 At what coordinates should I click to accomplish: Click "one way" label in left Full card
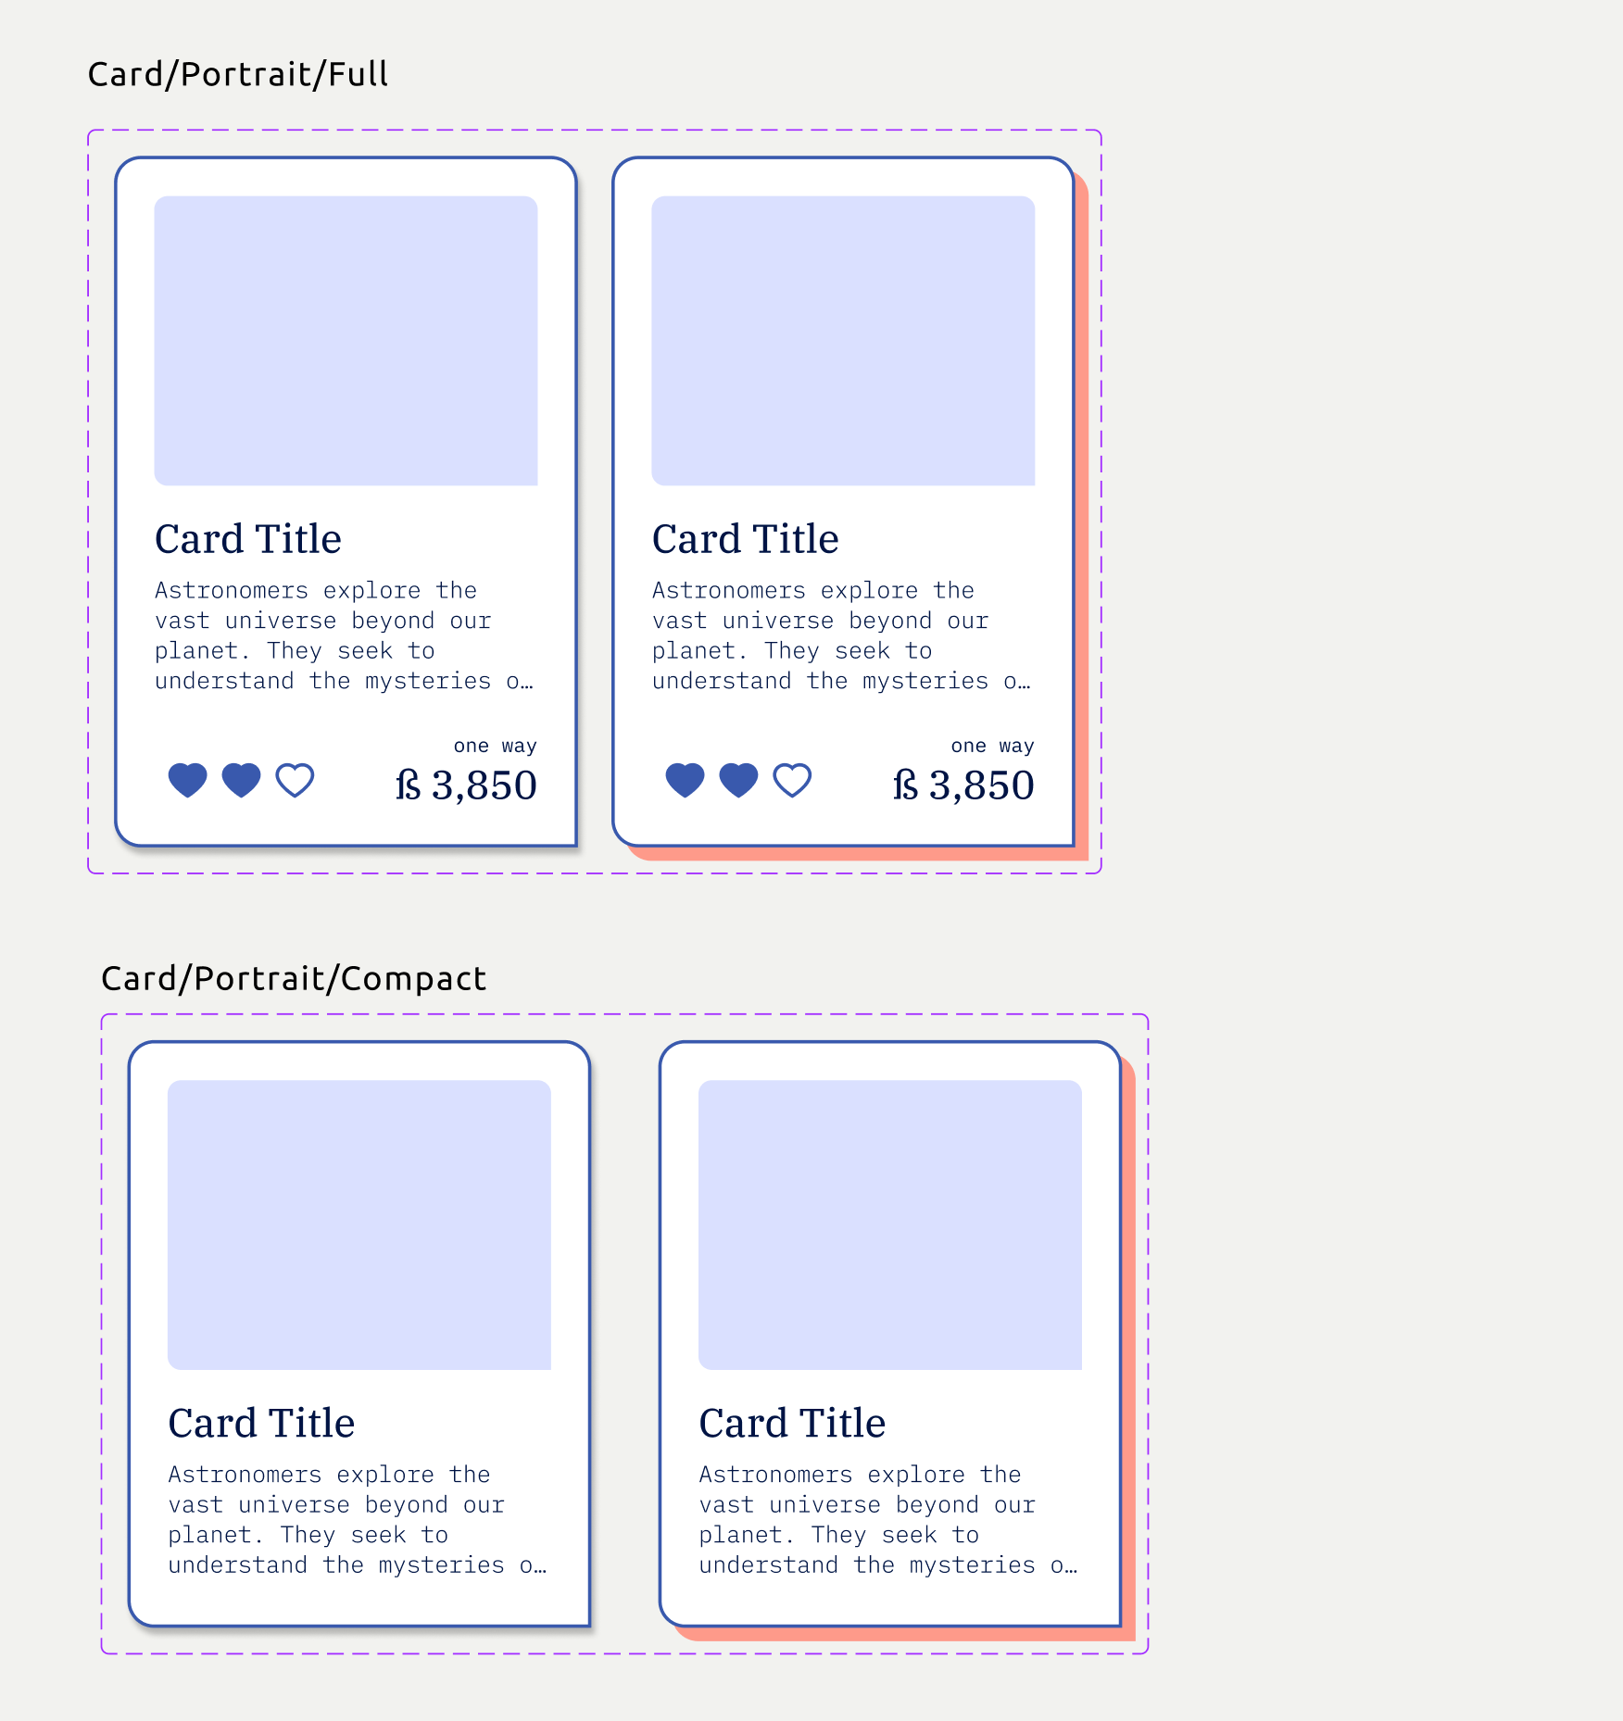coord(495,746)
